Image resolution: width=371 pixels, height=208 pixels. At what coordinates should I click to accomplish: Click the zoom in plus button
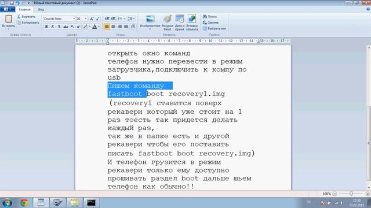click(368, 194)
